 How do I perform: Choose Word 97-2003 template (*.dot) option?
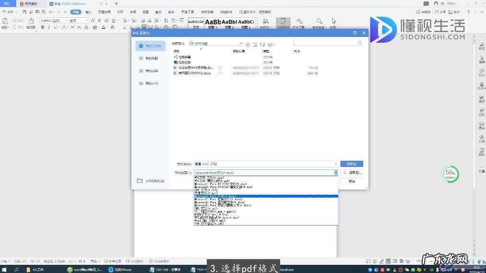point(266,187)
